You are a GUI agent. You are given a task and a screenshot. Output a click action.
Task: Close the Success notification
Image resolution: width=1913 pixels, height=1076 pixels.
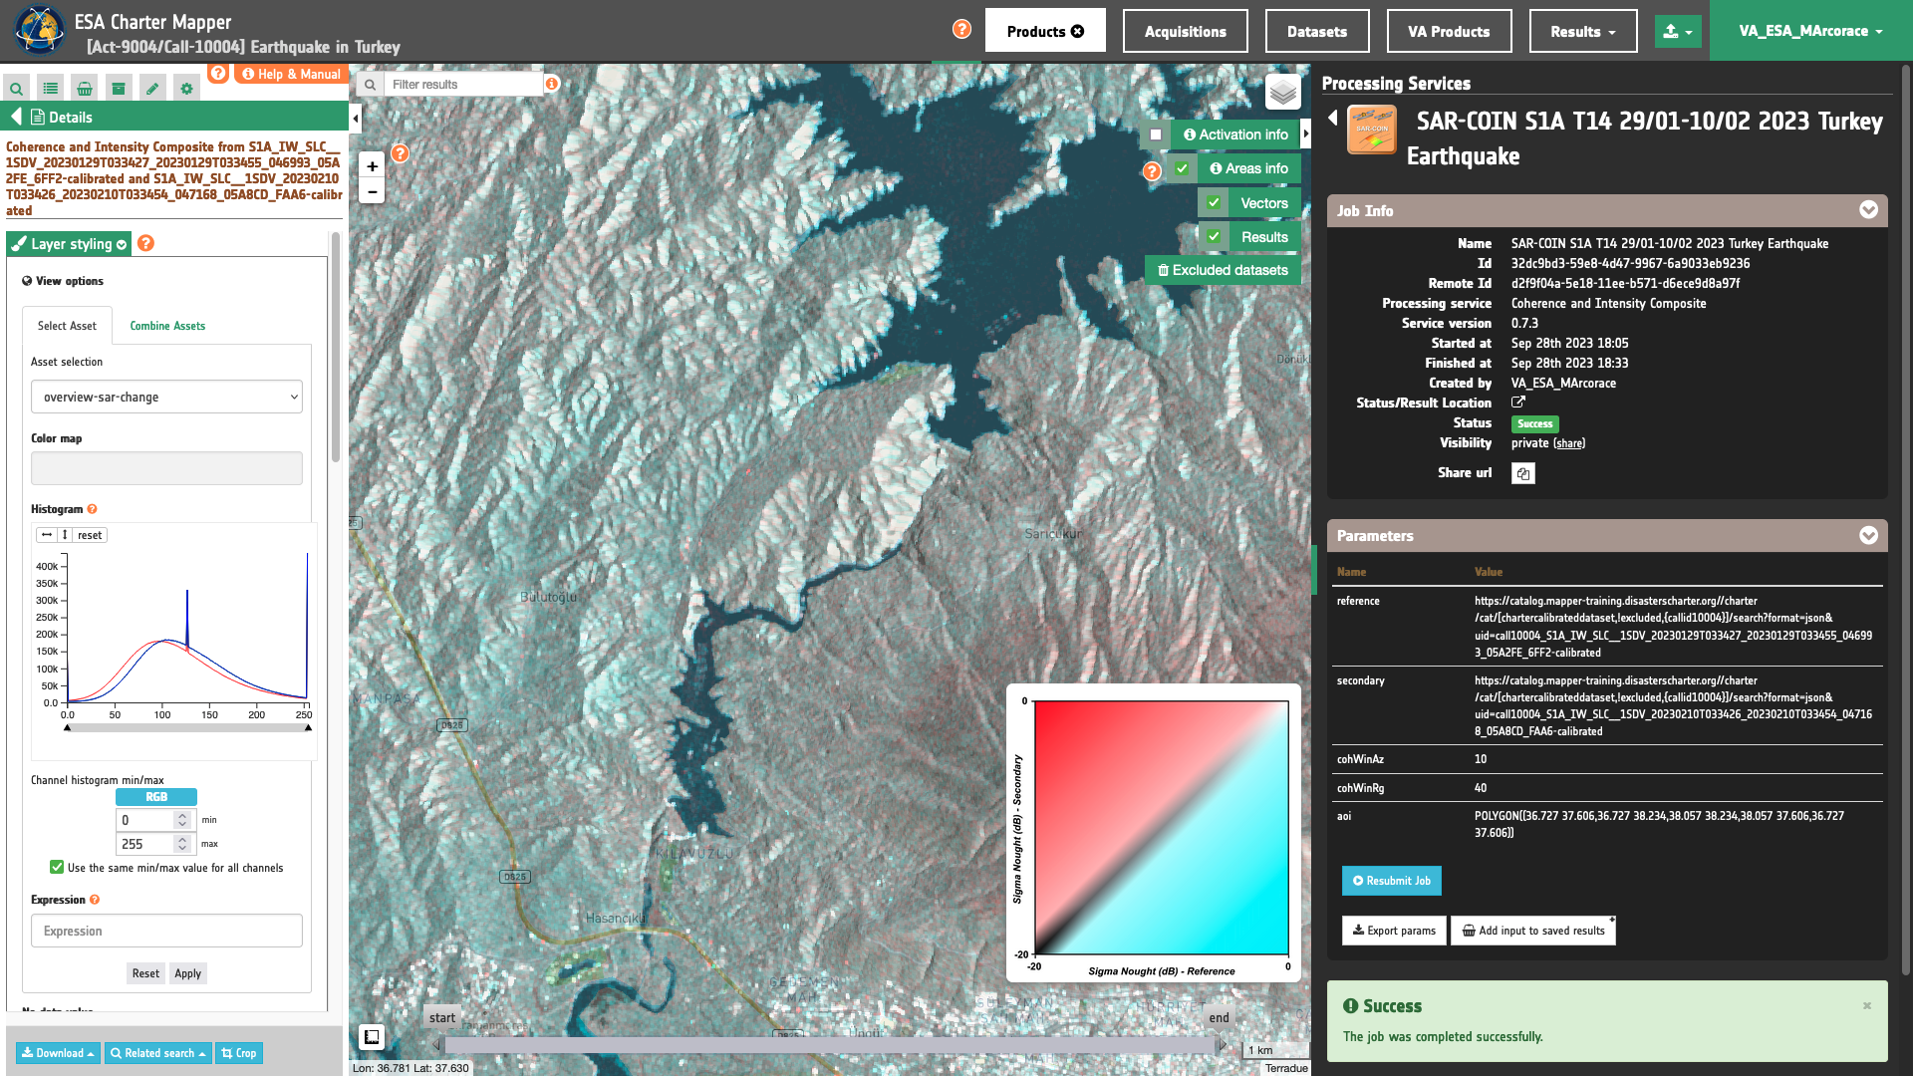[x=1867, y=1006]
